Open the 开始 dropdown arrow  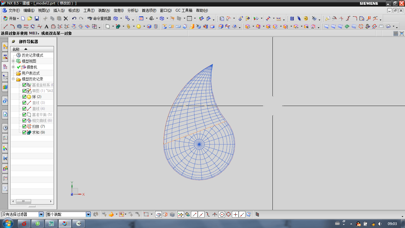point(18,18)
